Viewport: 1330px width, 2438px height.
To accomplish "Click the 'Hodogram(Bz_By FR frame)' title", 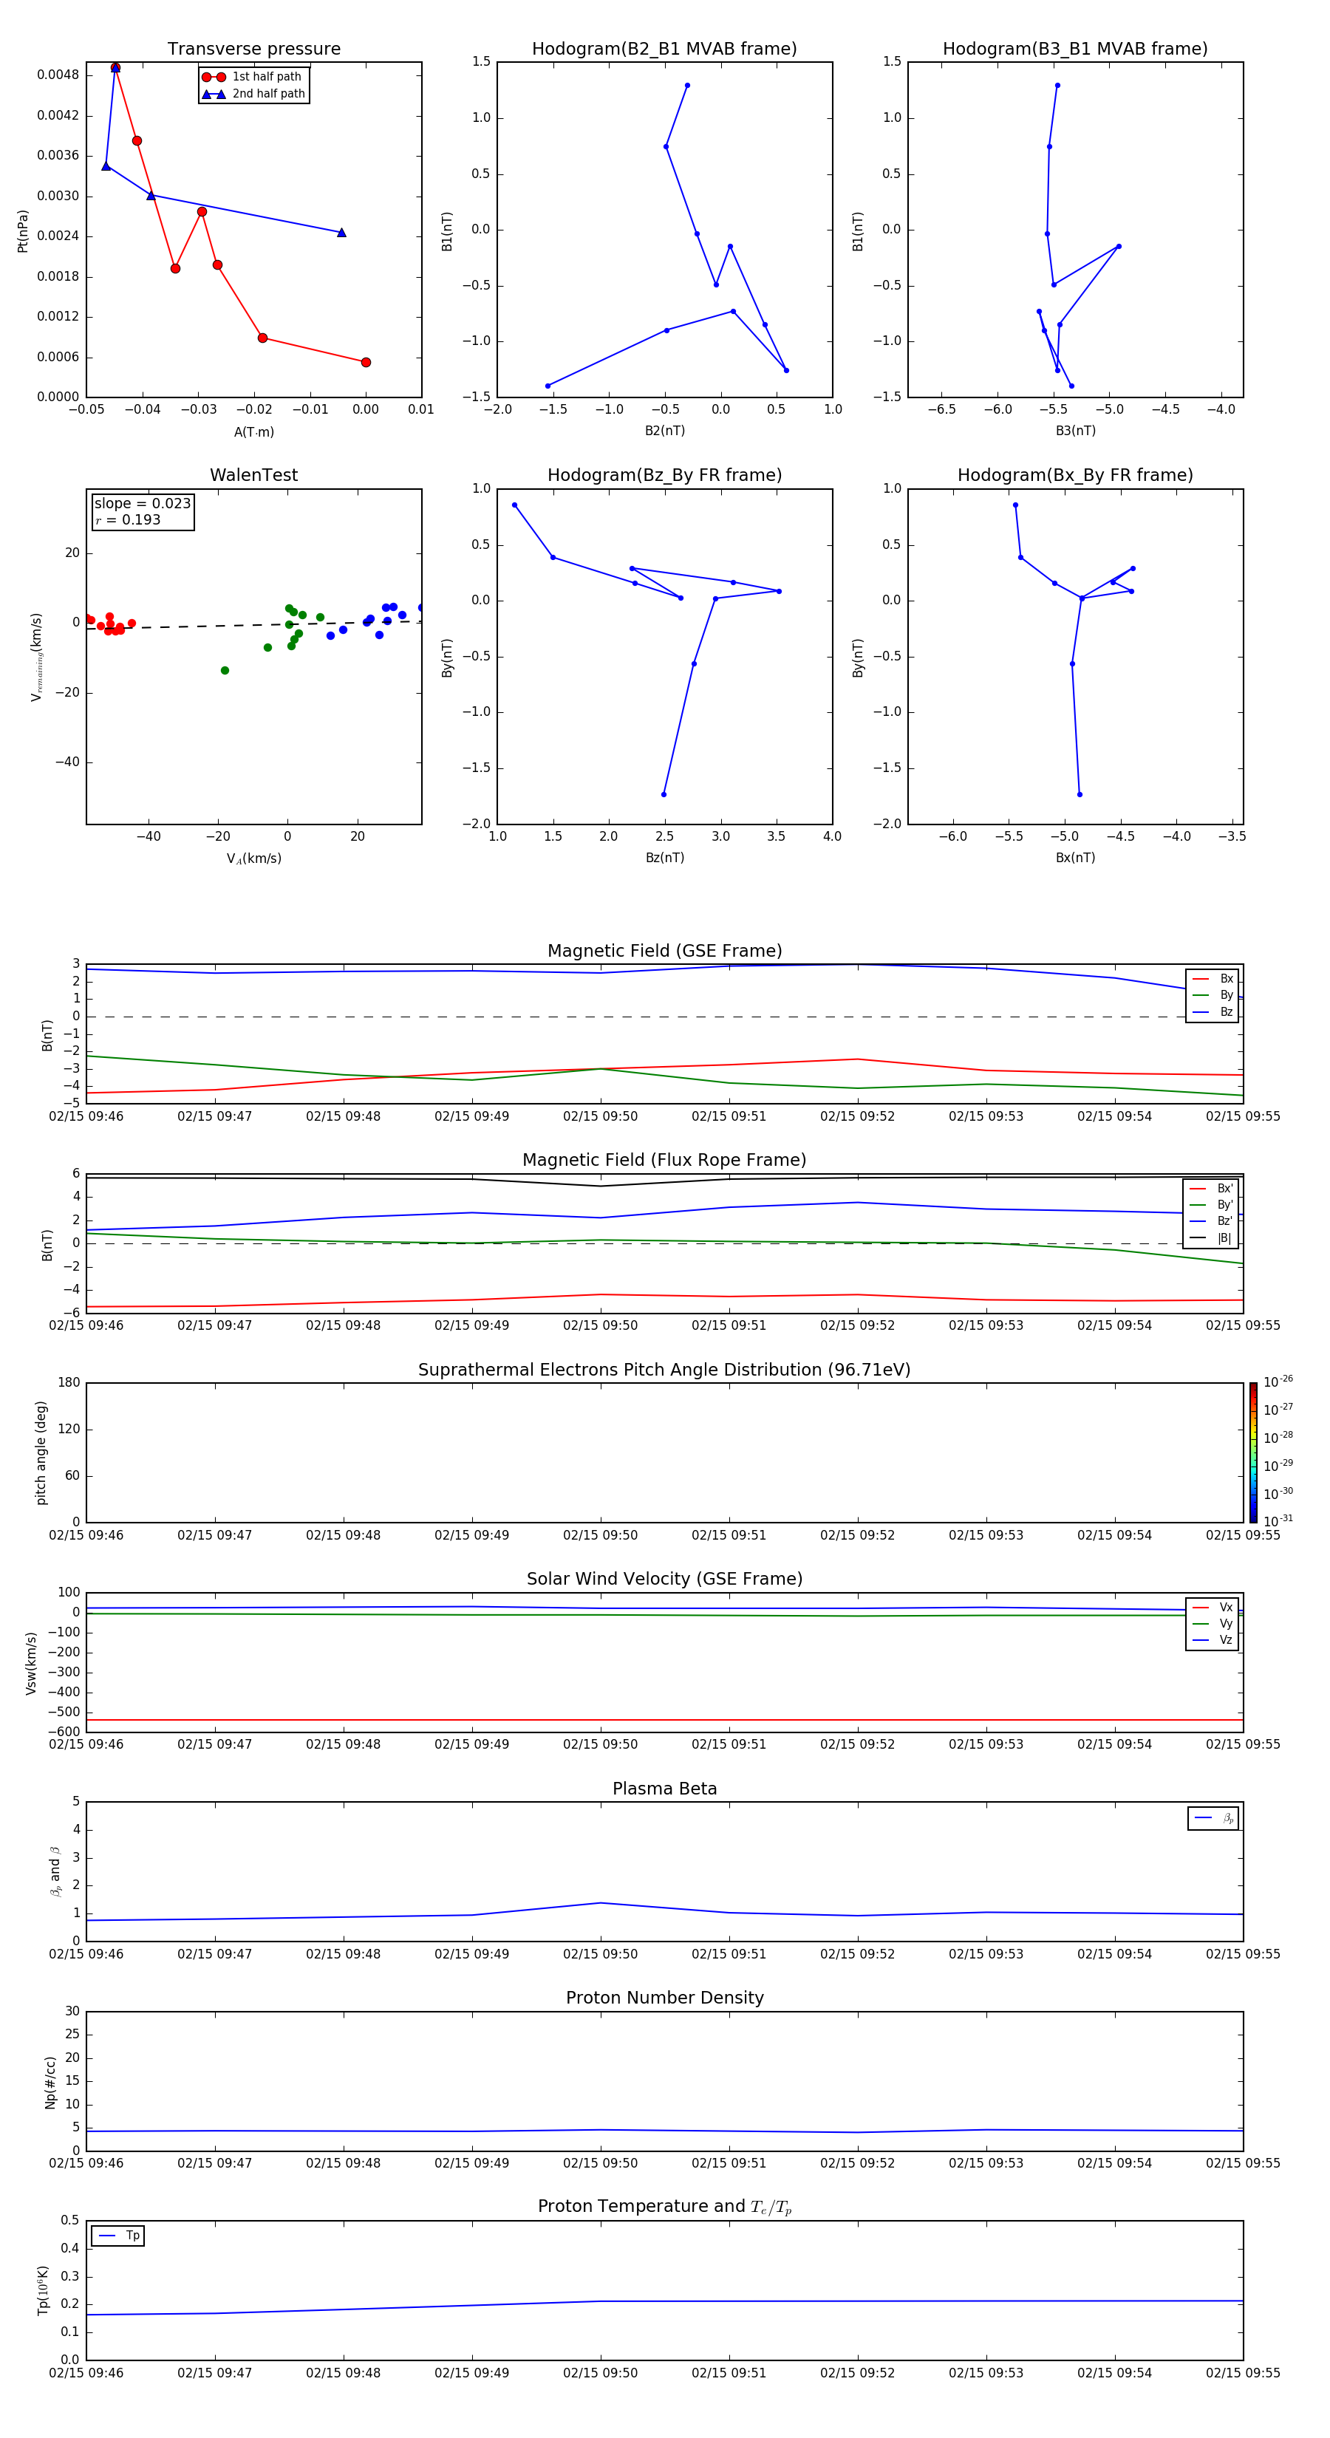I will coord(664,475).
